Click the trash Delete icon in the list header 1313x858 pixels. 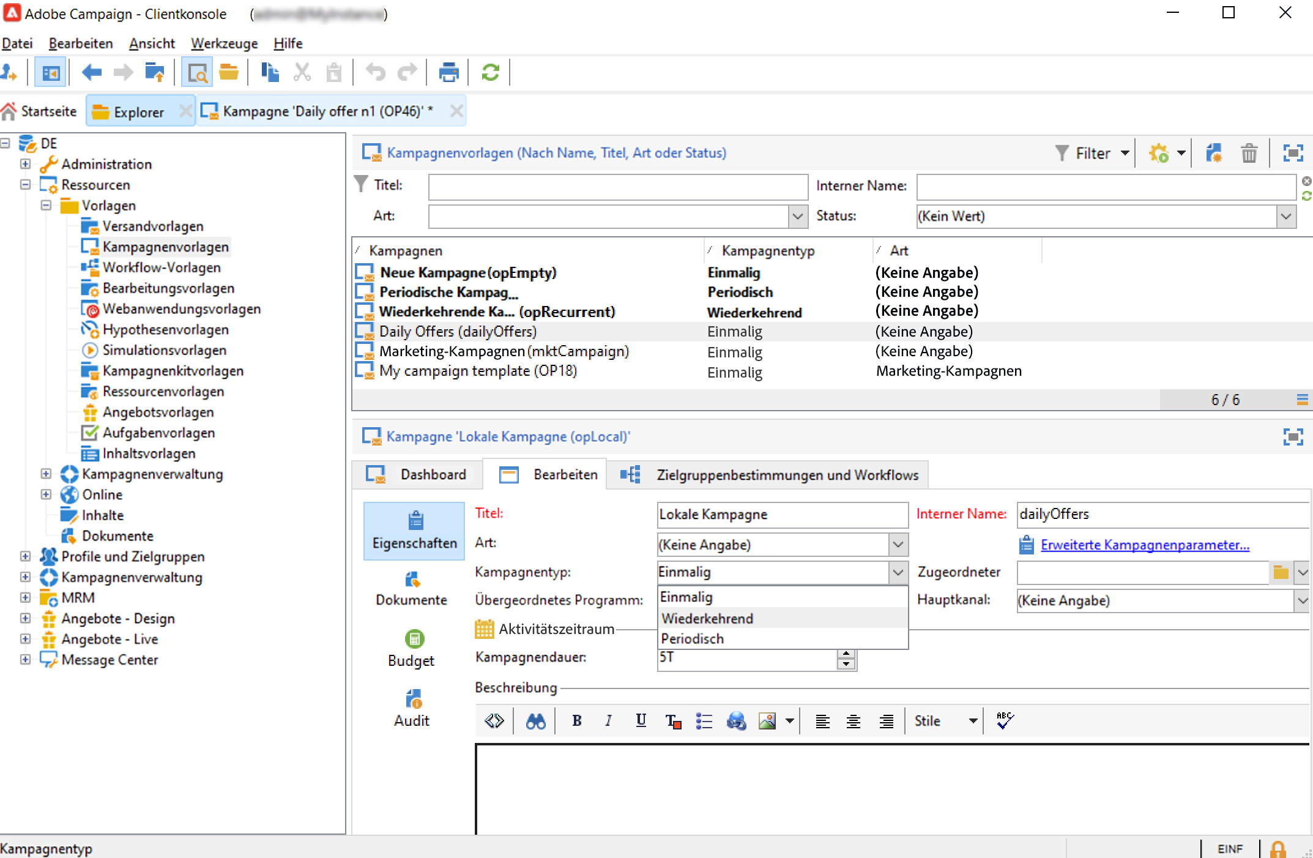1249,153
